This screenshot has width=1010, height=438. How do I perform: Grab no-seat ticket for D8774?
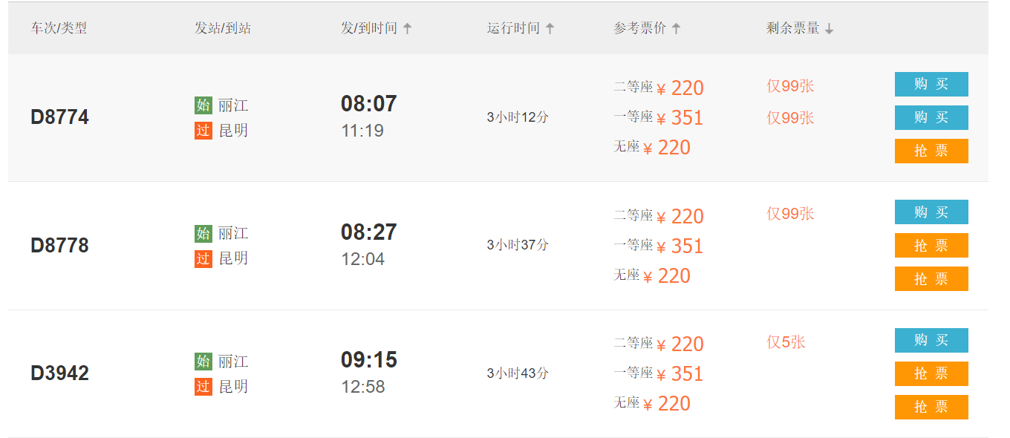(x=931, y=151)
